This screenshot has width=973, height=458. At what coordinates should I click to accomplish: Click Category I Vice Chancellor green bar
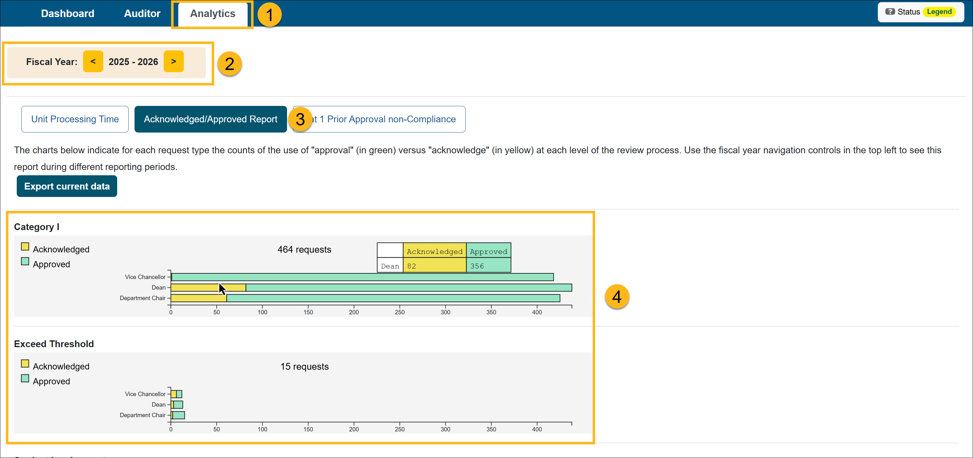tap(363, 277)
